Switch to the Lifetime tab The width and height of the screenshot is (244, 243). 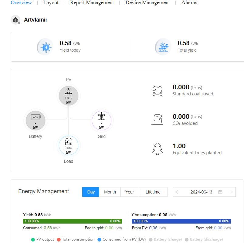[x=153, y=192]
